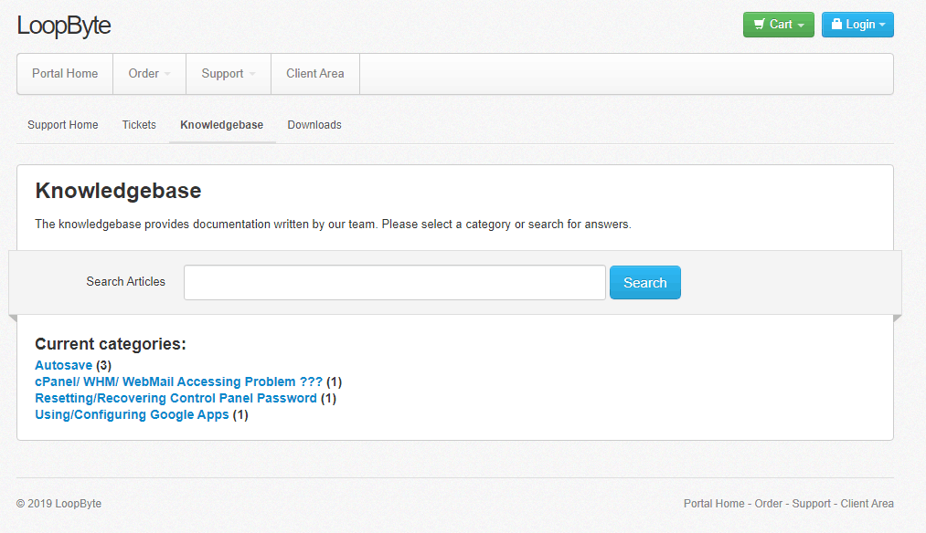The image size is (926, 533).
Task: Open Resetting/Recovering Control Panel Password category
Action: click(176, 399)
